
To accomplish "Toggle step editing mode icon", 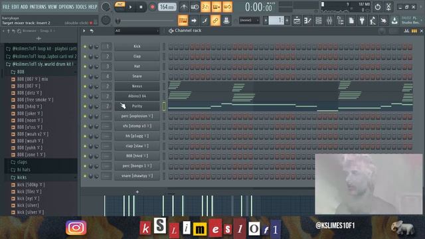I will point(205,21).
